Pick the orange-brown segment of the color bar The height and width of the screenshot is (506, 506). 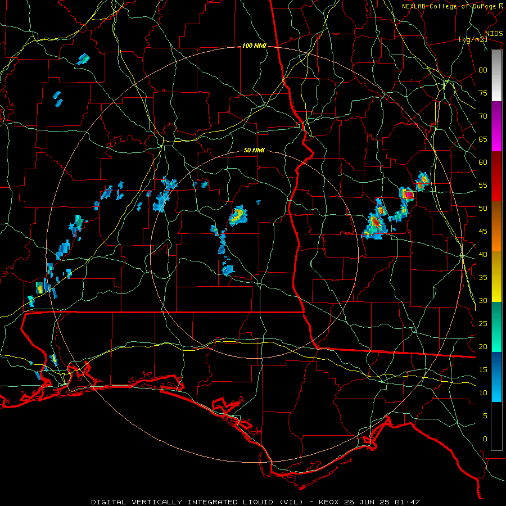pos(496,227)
